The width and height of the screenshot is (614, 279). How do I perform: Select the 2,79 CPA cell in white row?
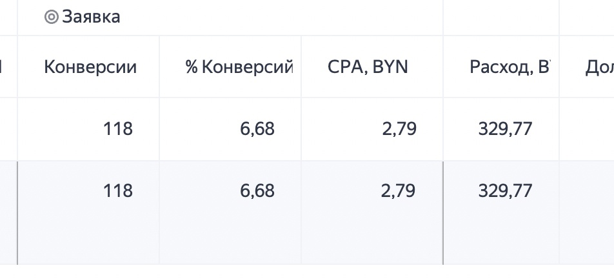[399, 129]
